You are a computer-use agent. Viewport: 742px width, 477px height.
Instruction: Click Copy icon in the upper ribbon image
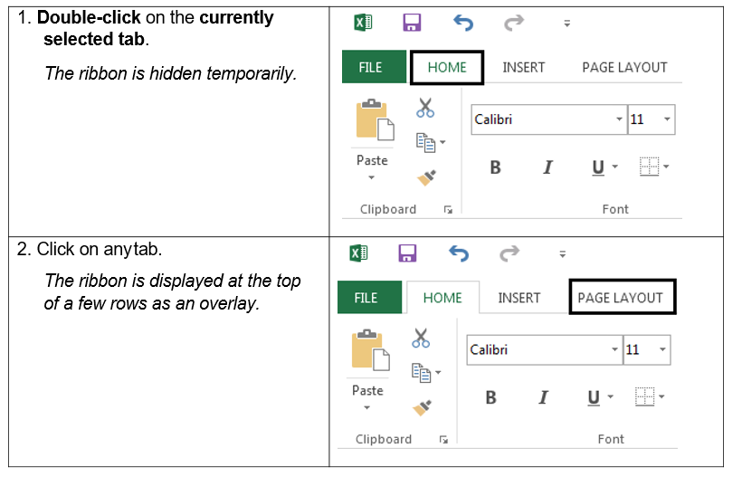pos(424,141)
